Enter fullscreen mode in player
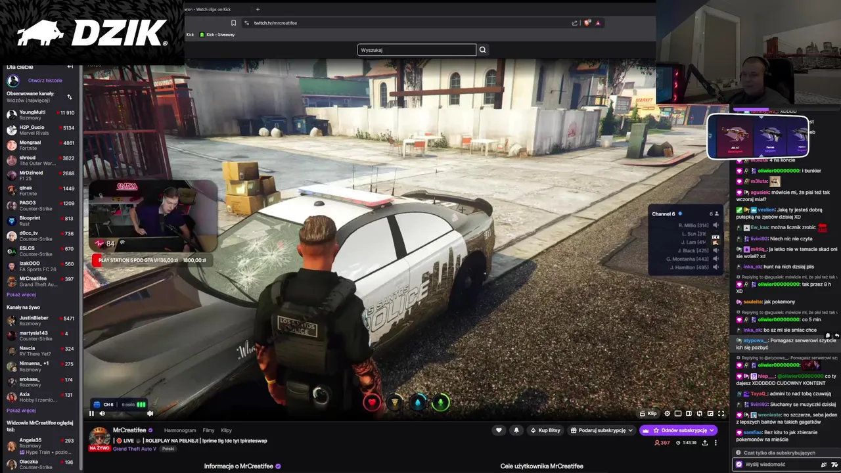 [x=721, y=413]
